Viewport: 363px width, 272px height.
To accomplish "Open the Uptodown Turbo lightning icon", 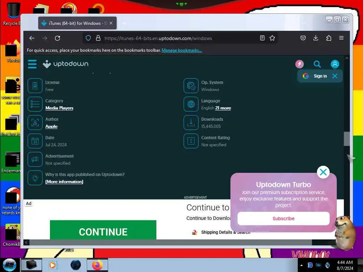I will point(299,64).
